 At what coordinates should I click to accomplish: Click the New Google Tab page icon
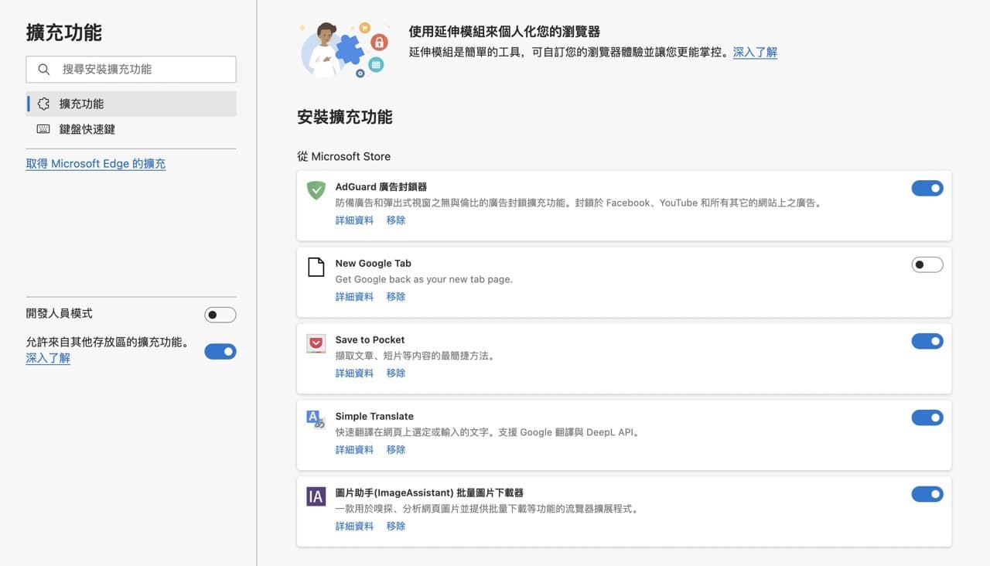pyautogui.click(x=316, y=267)
